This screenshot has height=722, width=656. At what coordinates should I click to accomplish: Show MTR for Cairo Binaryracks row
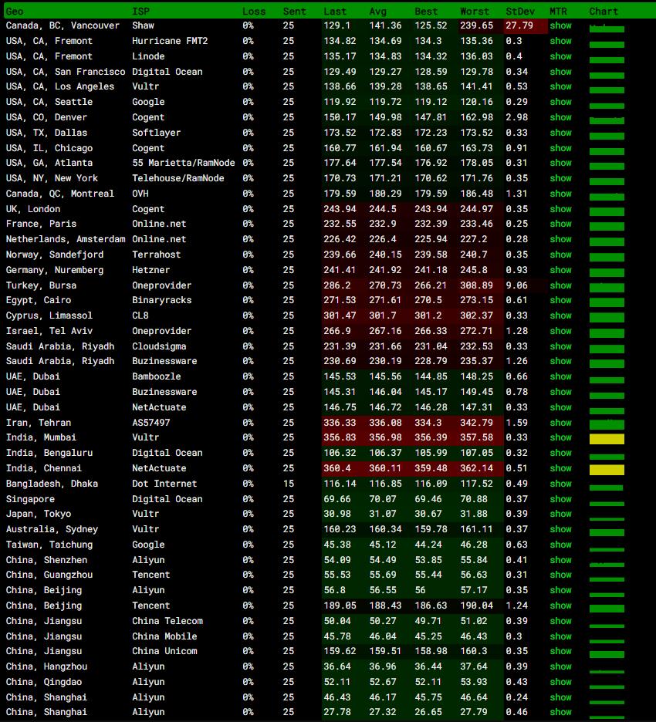pos(560,300)
